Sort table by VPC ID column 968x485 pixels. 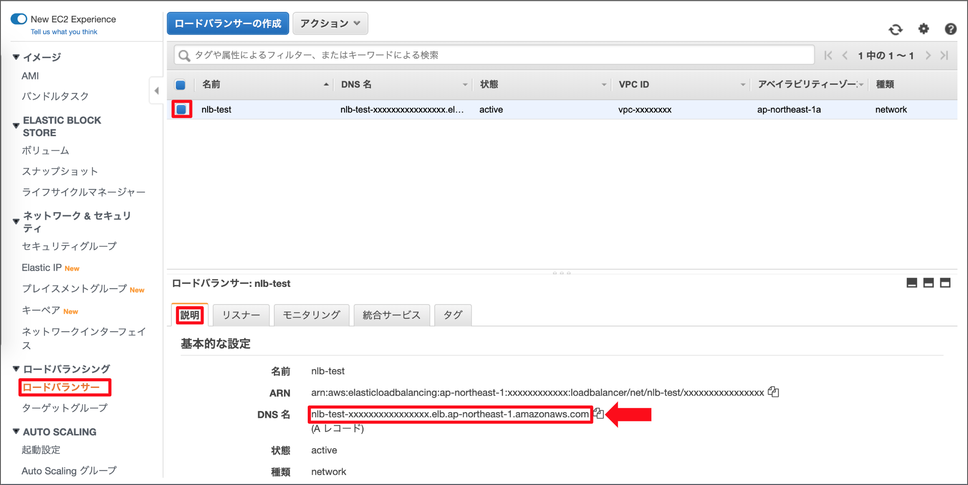click(681, 84)
